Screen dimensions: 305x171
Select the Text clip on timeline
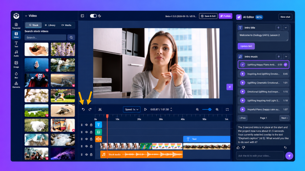pos(207,139)
